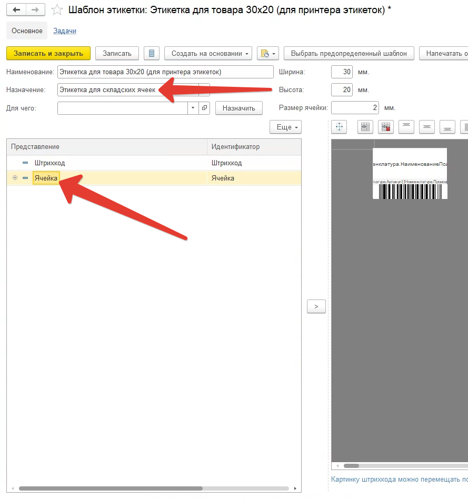Open the Для чего dropdown list
The height and width of the screenshot is (499, 468).
pos(193,108)
